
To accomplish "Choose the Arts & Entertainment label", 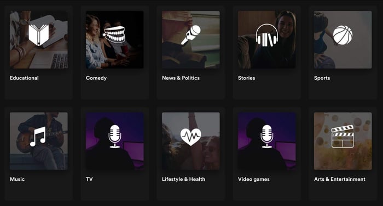I will point(340,179).
